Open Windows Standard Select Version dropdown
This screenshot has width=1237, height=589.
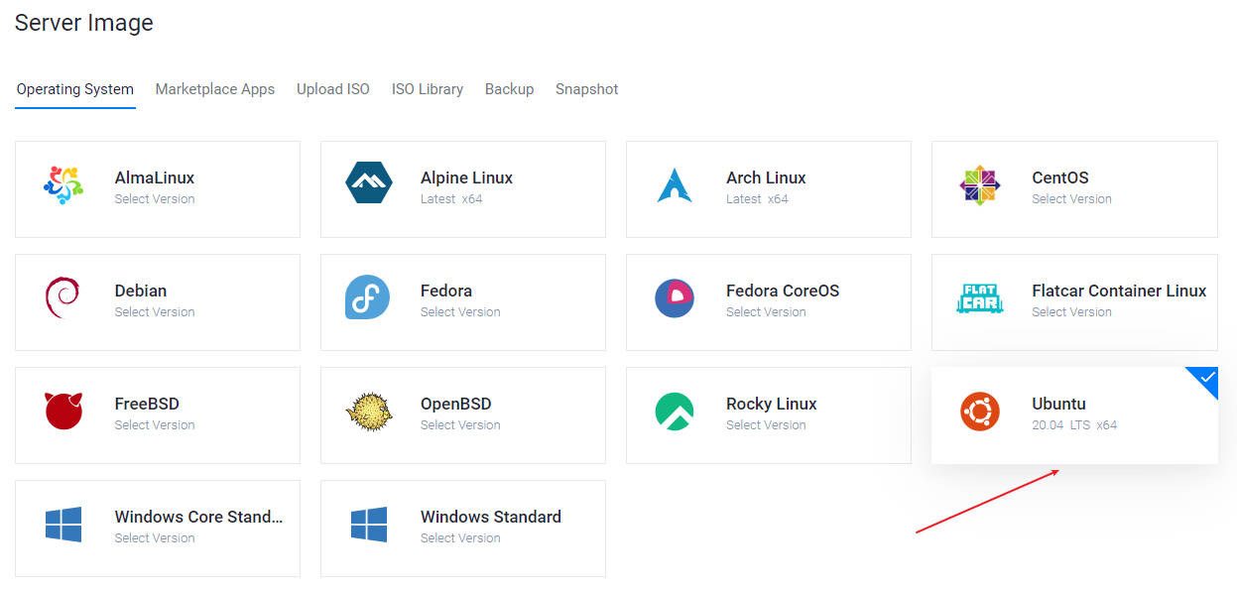460,538
